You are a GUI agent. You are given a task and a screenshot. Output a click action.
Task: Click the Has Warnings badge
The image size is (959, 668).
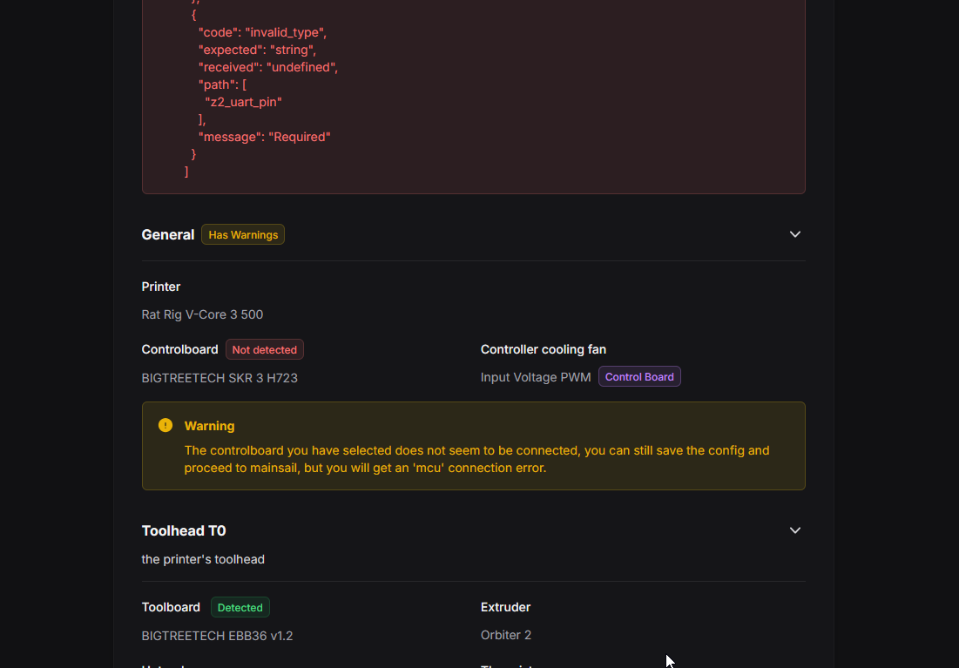click(243, 234)
